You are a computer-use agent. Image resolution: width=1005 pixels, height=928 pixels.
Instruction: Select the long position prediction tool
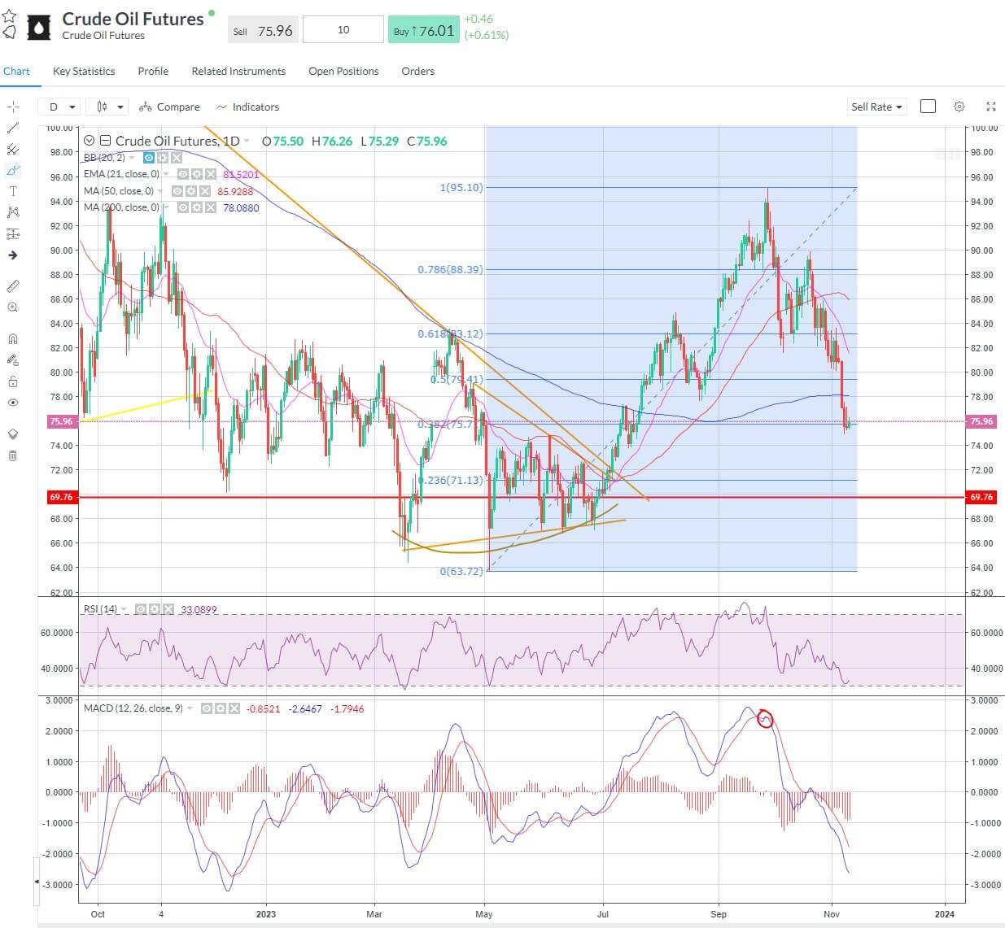12,233
